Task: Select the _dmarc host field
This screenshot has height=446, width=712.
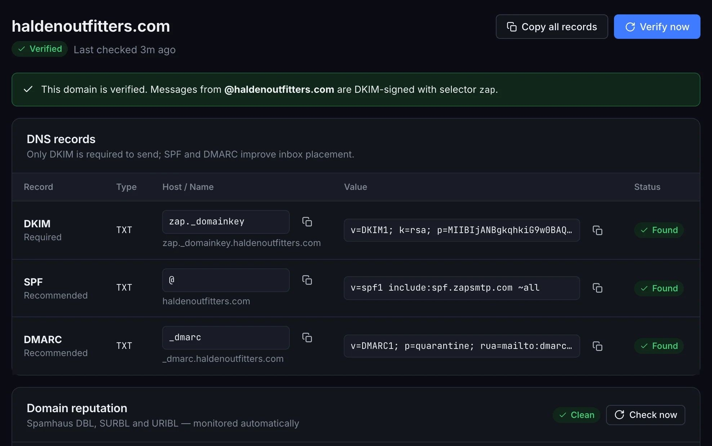Action: click(x=226, y=338)
